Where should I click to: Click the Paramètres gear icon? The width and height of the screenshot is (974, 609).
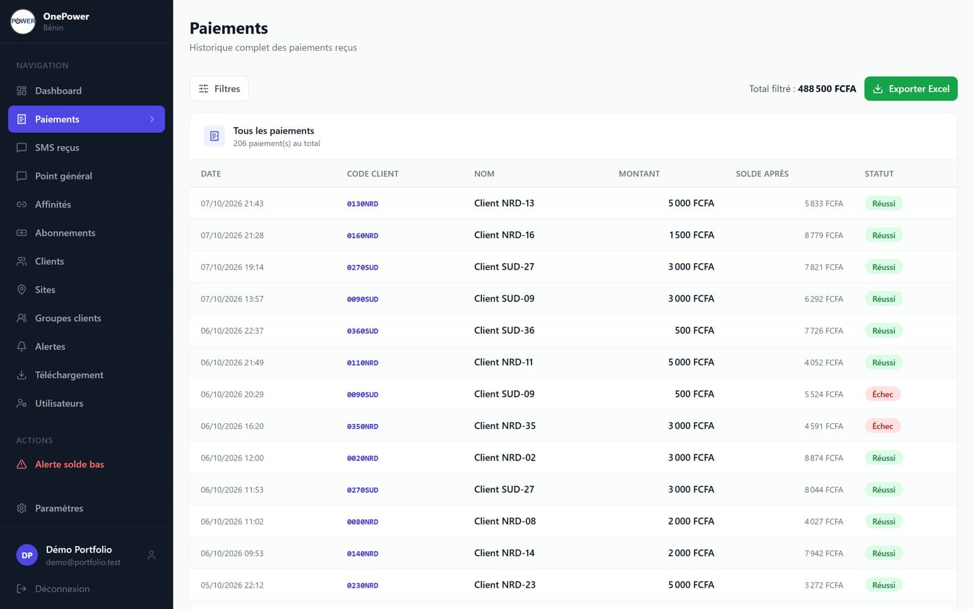coord(21,508)
